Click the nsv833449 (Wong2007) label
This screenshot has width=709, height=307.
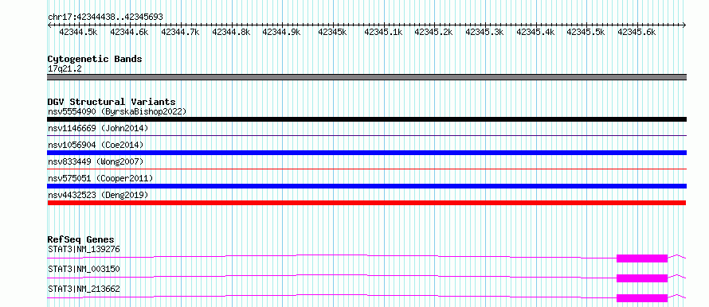(96, 161)
